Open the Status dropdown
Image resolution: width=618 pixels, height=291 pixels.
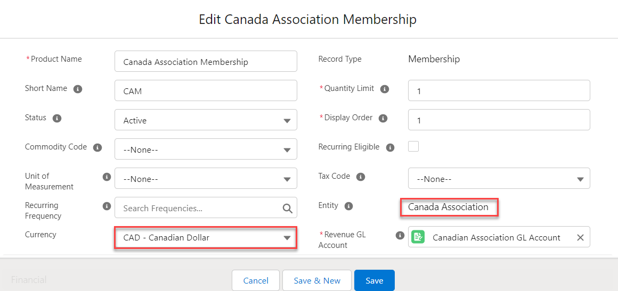click(x=206, y=120)
